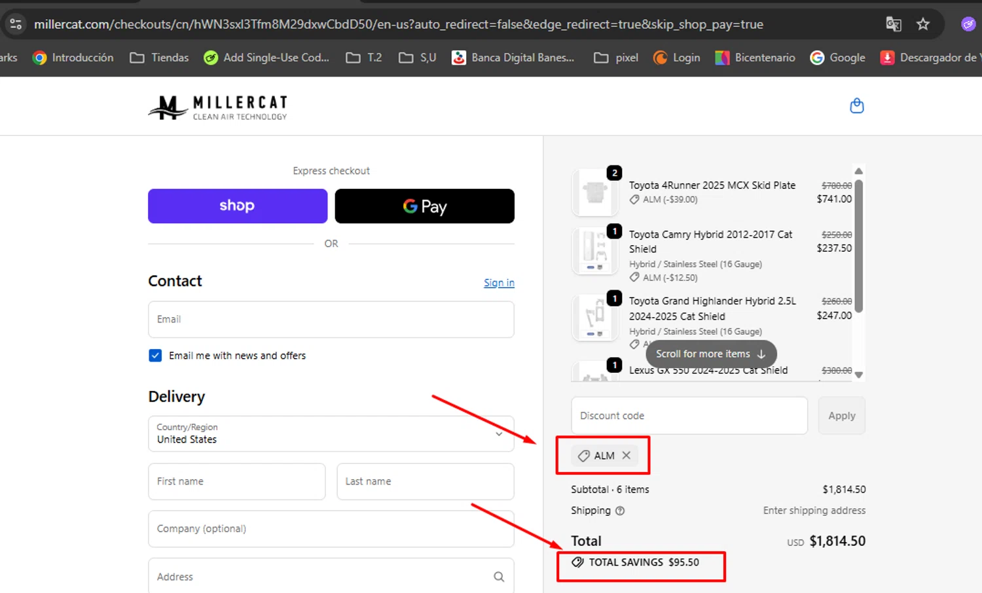Image resolution: width=982 pixels, height=593 pixels.
Task: Click the ALM (-$12.50) discount line
Action: pyautogui.click(x=664, y=277)
